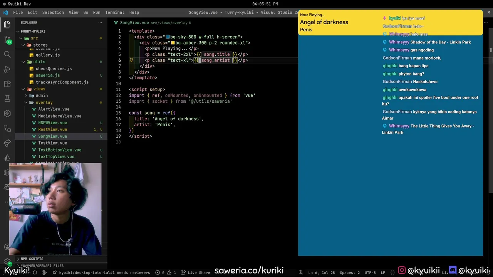
Task: Click the Explorer more actions ellipsis
Action: click(x=100, y=23)
